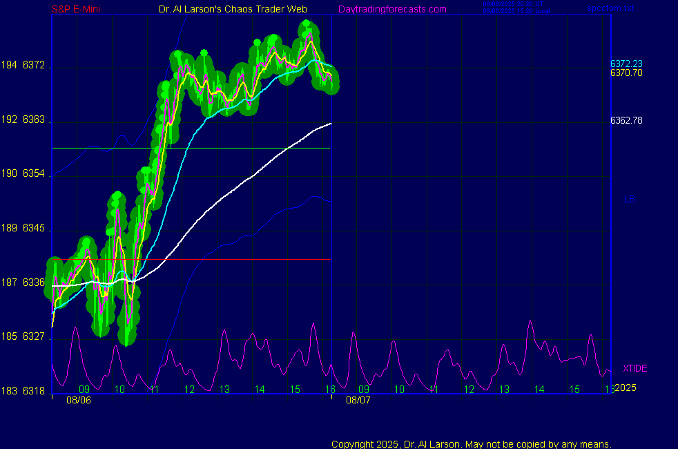
Task: Click the 08/07 date label
Action: (359, 400)
